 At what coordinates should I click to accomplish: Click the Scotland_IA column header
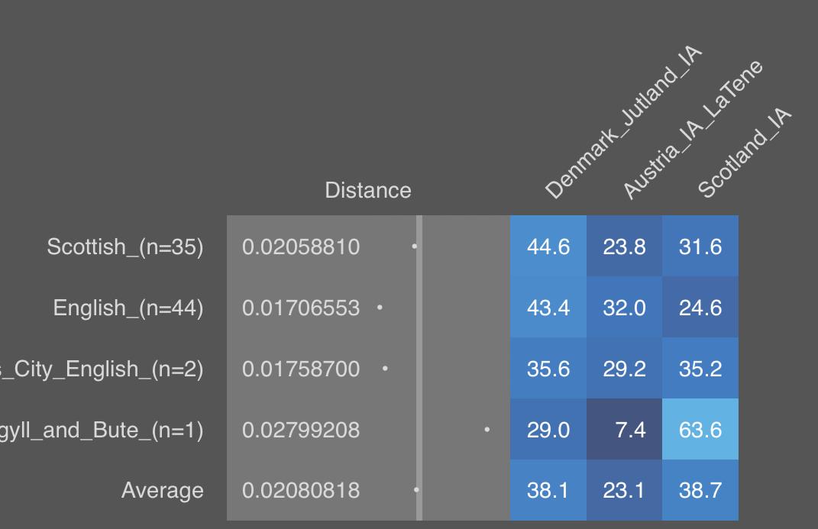[744, 154]
